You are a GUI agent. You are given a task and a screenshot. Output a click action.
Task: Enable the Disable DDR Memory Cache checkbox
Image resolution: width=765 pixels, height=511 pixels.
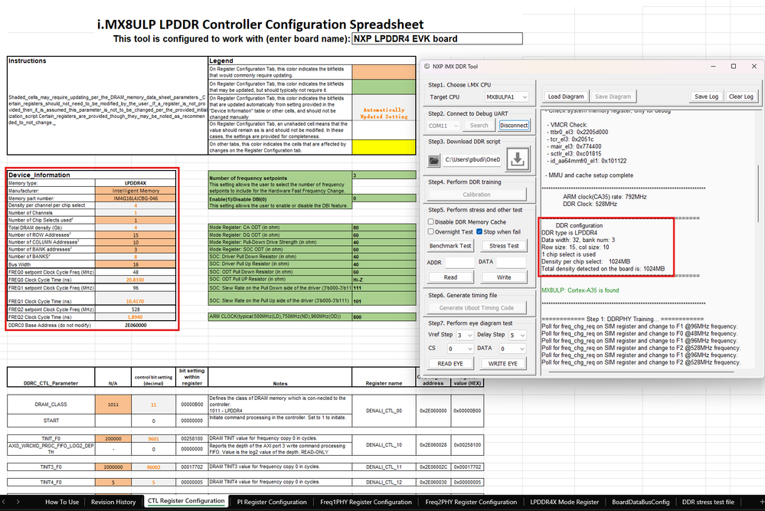click(x=430, y=222)
